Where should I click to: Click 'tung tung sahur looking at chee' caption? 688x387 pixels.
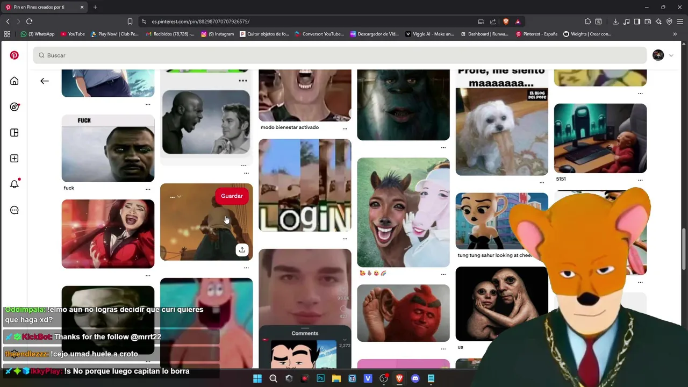pos(494,256)
